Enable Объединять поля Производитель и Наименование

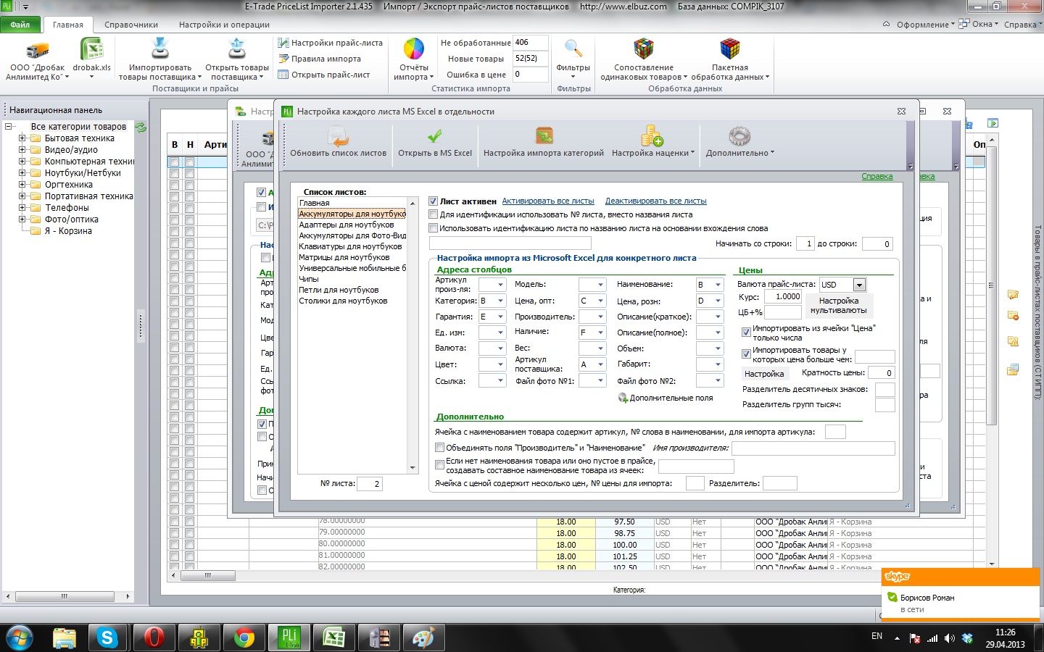pyautogui.click(x=439, y=448)
